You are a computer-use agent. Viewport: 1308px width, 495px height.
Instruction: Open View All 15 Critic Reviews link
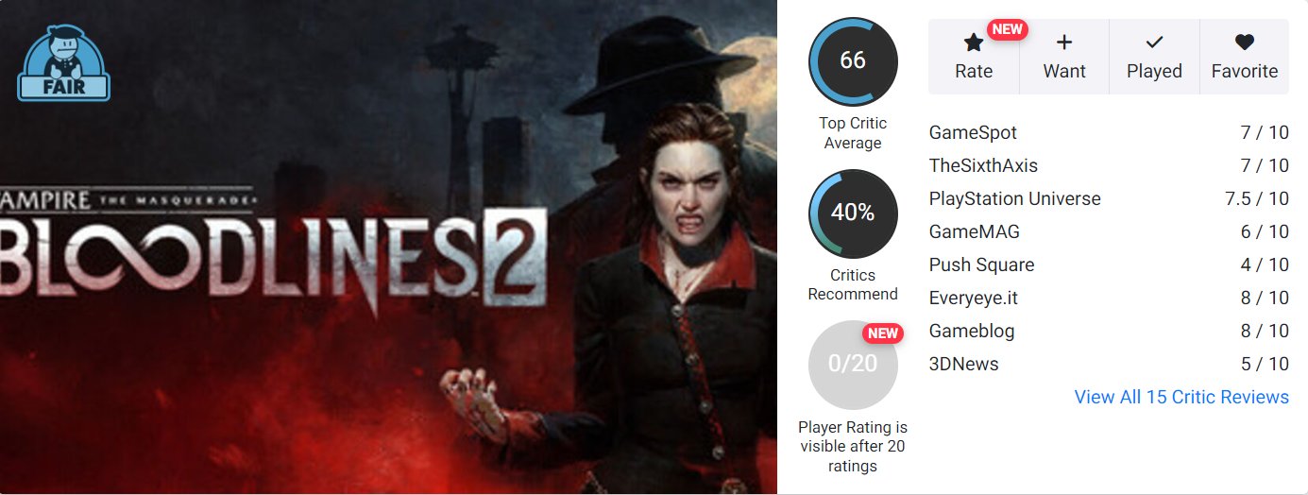1181,397
